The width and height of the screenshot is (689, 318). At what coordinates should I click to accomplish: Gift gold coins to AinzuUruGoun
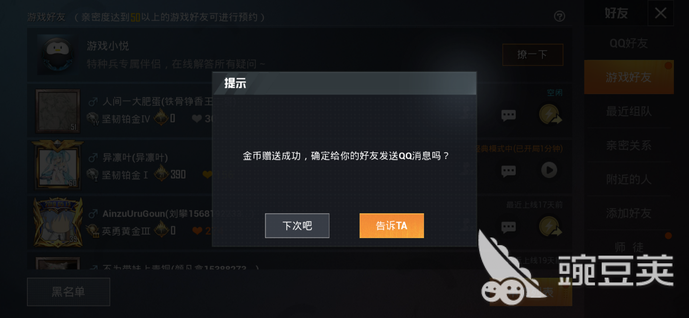coord(550,226)
